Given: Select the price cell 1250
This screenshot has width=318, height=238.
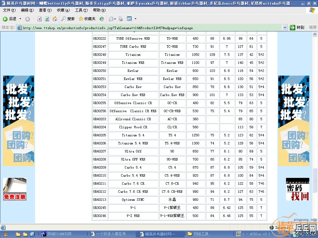Looking at the screenshot, I should click(x=196, y=135).
